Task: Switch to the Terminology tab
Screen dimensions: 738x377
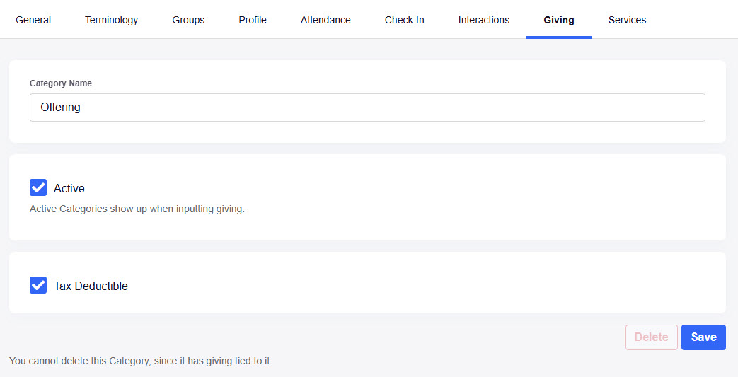Action: [x=111, y=20]
